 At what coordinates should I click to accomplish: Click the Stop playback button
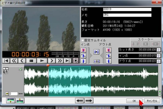point(31,61)
